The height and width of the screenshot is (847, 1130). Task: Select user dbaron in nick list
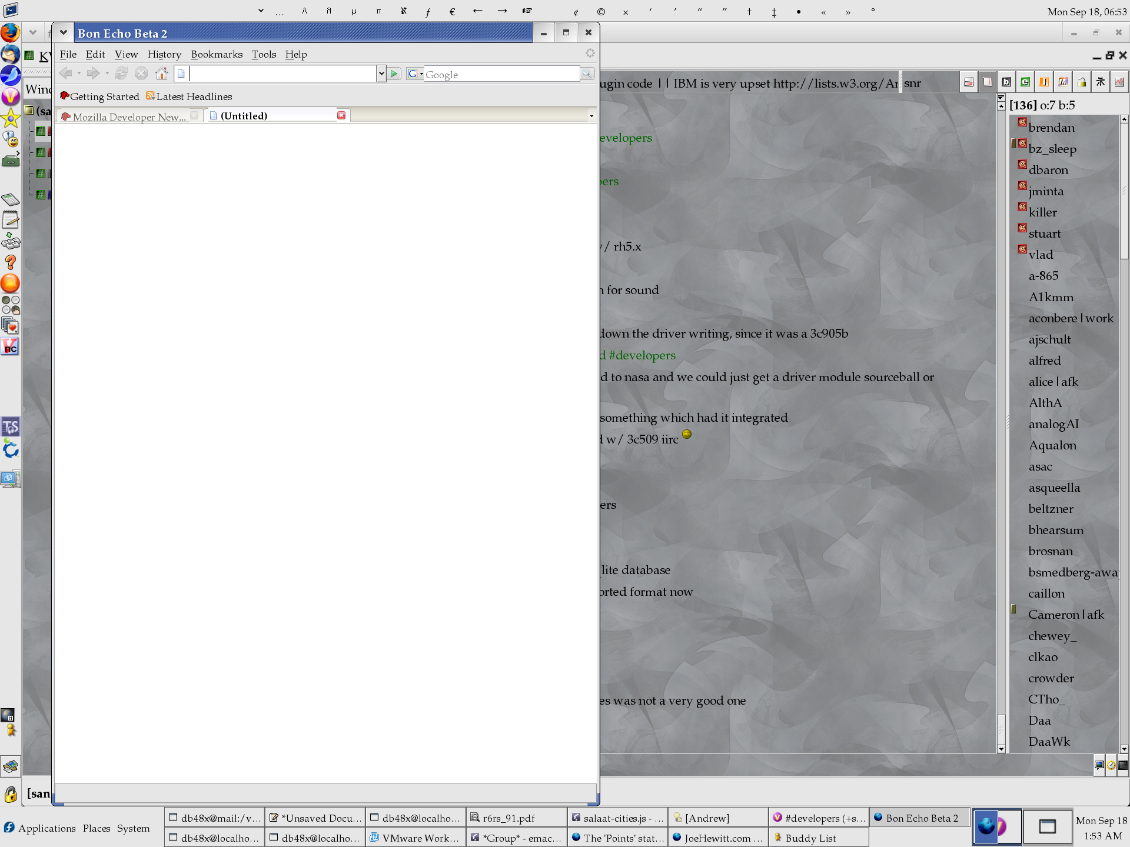(x=1048, y=170)
